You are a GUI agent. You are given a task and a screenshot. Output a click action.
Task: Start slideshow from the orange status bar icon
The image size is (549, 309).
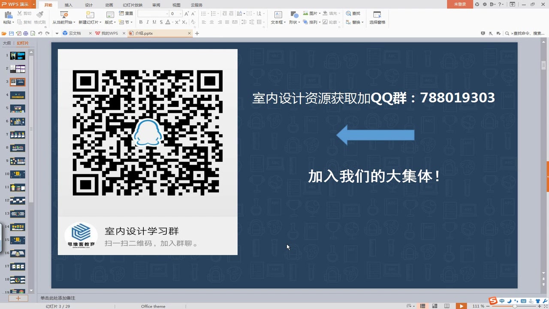(x=461, y=306)
